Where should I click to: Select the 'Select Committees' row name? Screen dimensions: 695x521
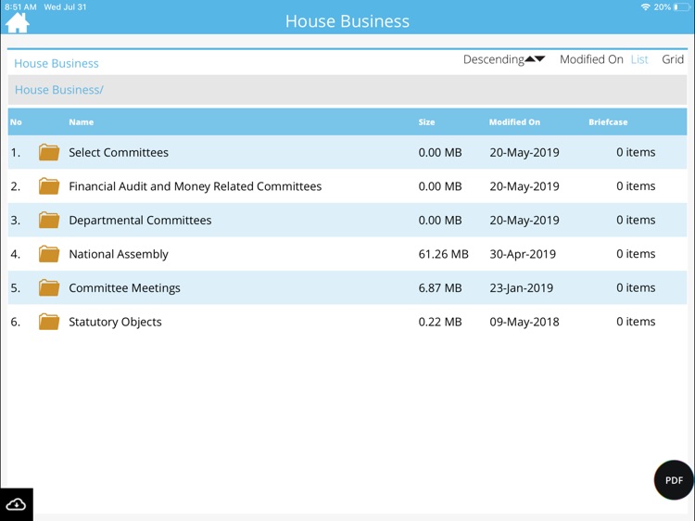coord(119,152)
